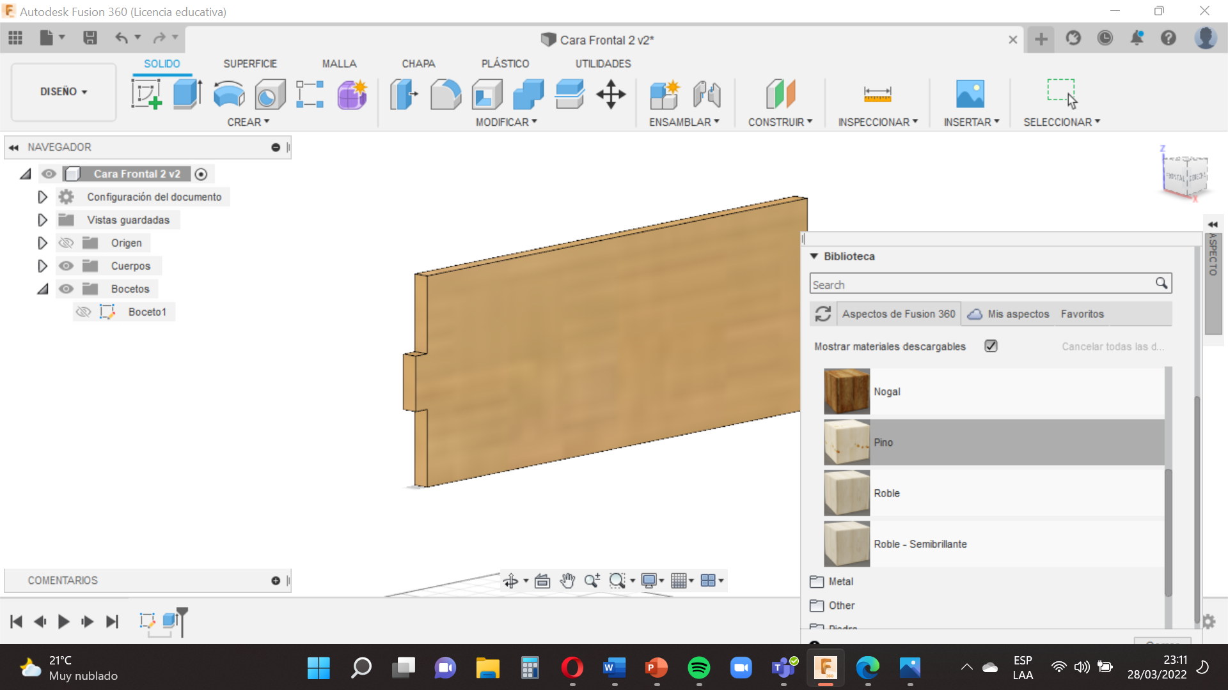The height and width of the screenshot is (690, 1228).
Task: Add a new document tab
Action: click(1041, 39)
